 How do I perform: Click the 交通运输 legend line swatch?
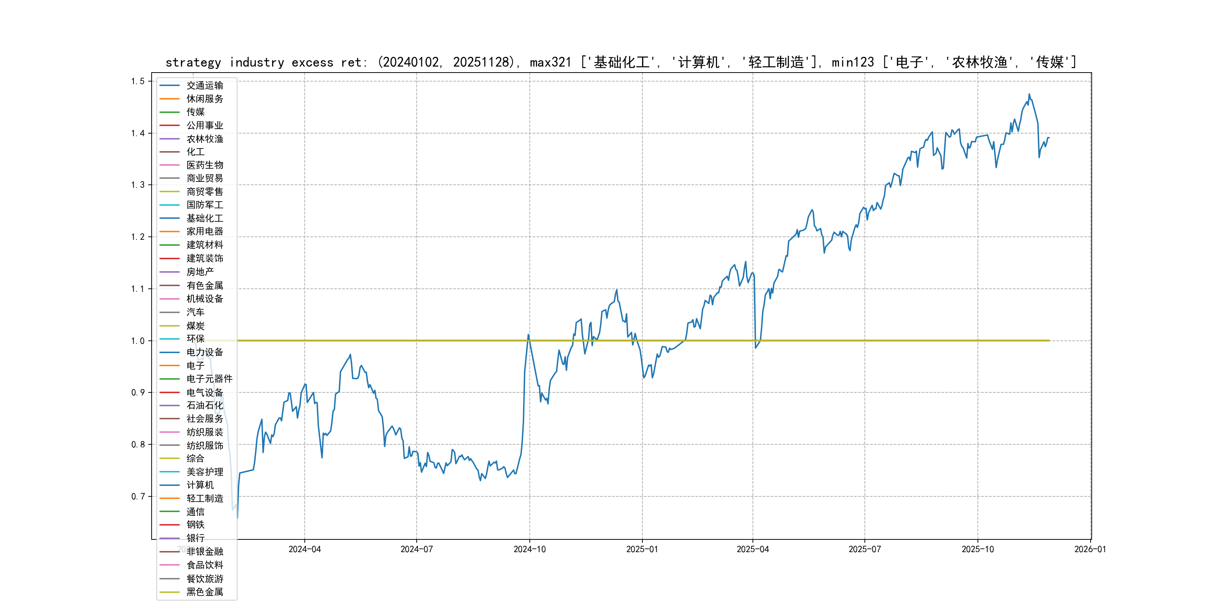click(x=170, y=86)
